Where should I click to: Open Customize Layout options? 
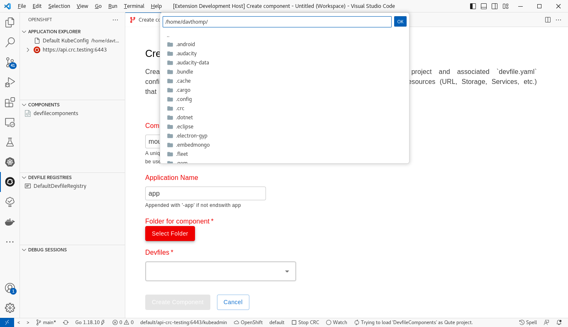(x=505, y=6)
